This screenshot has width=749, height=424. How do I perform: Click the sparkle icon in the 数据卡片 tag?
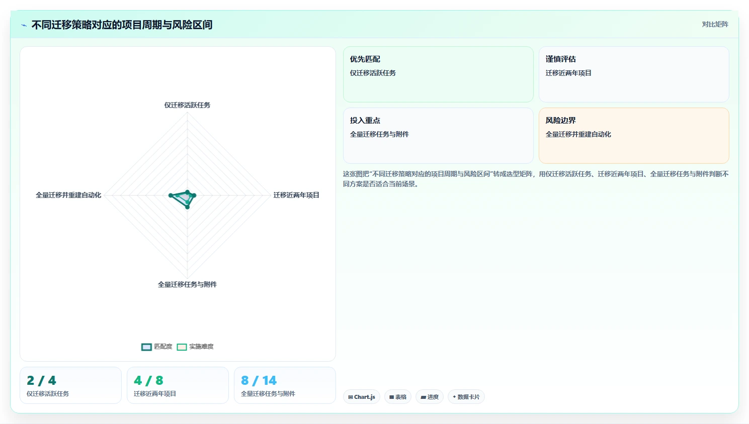click(x=454, y=397)
